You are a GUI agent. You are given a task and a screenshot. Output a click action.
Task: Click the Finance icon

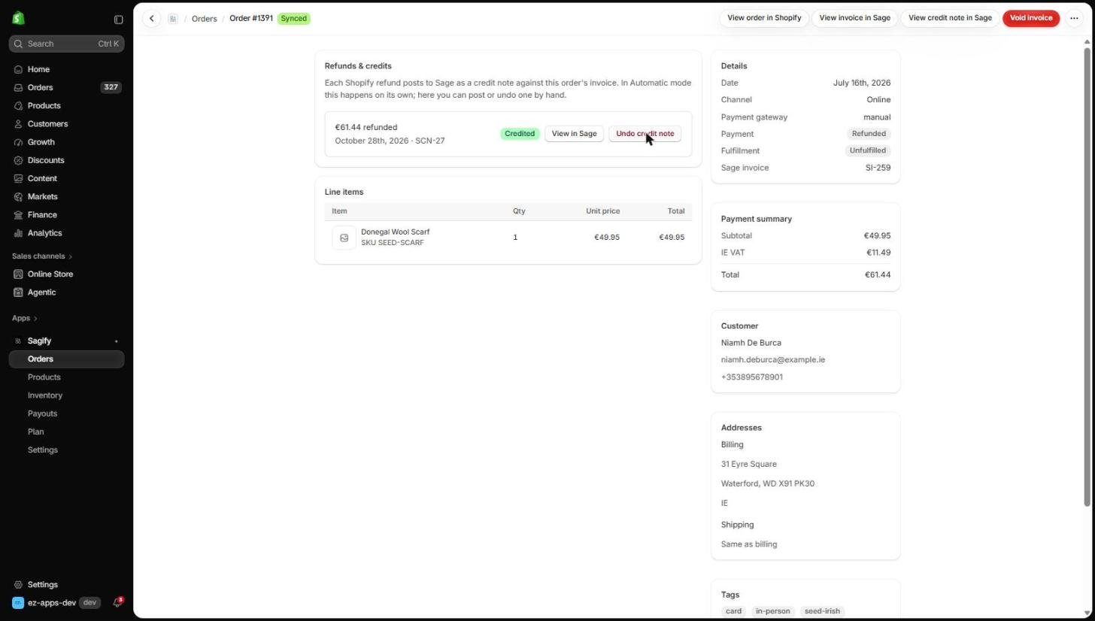coord(18,215)
